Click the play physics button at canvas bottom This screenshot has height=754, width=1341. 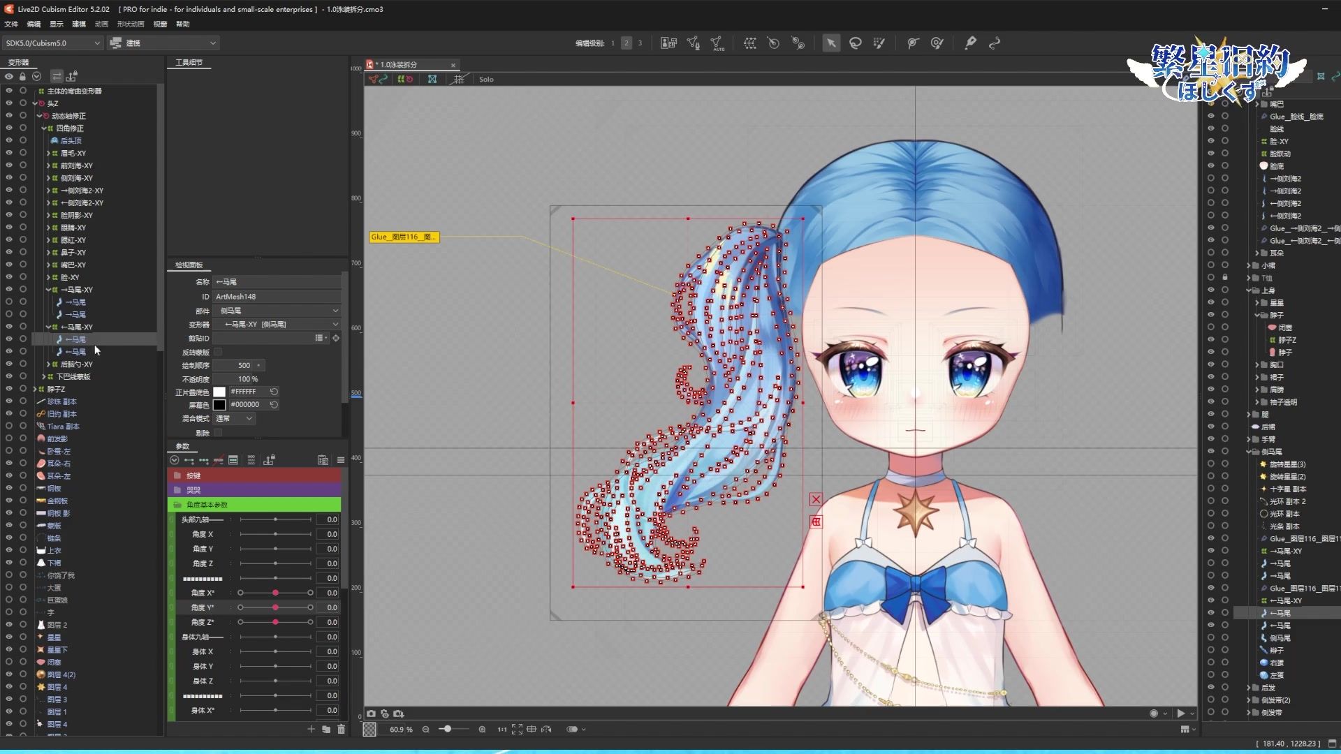point(1181,714)
